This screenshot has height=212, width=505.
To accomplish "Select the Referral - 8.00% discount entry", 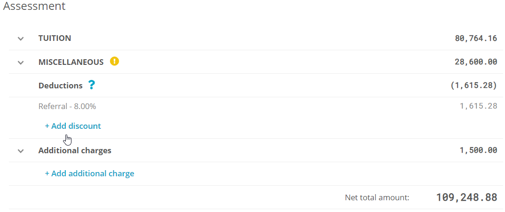I will (x=67, y=106).
